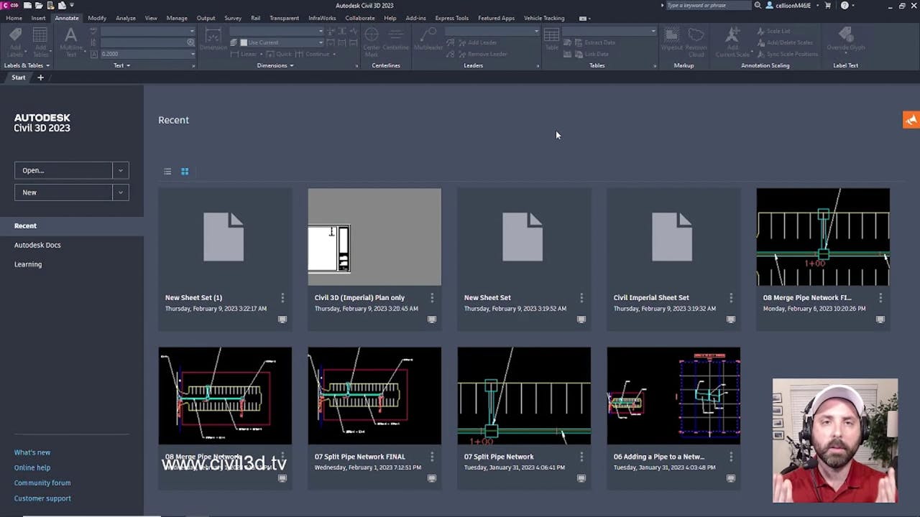Select the Linear dimension radio option
This screenshot has width=920, height=517.
248,54
